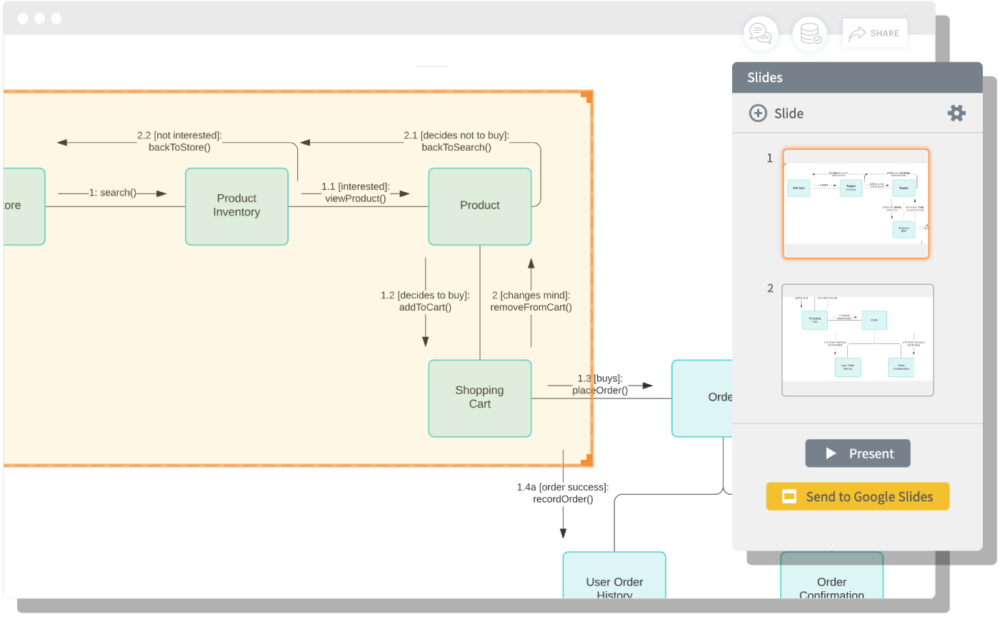The image size is (1000, 634).
Task: Start the Present slideshow button
Action: 858,453
